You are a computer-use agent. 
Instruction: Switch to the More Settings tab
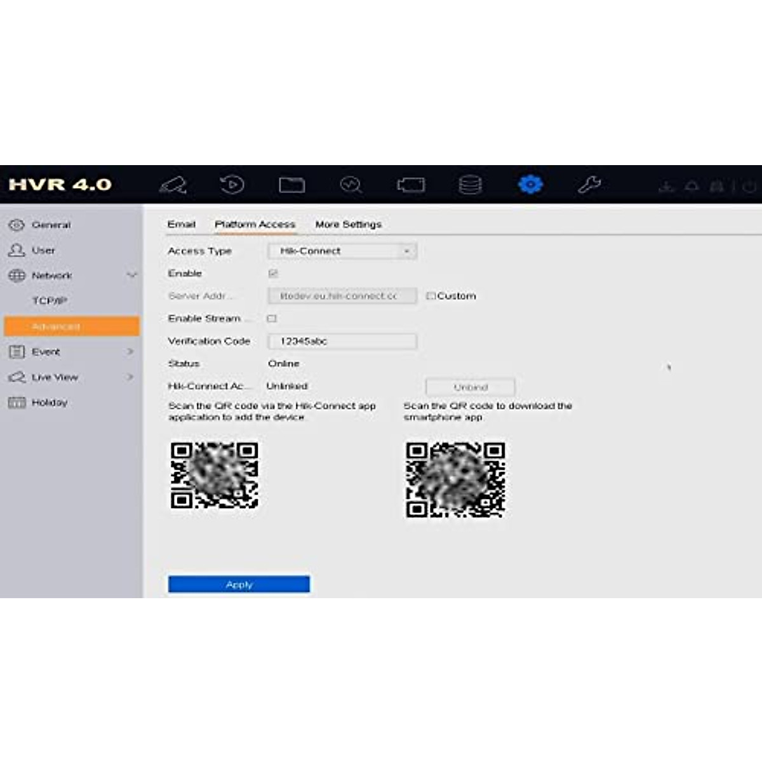(x=348, y=224)
